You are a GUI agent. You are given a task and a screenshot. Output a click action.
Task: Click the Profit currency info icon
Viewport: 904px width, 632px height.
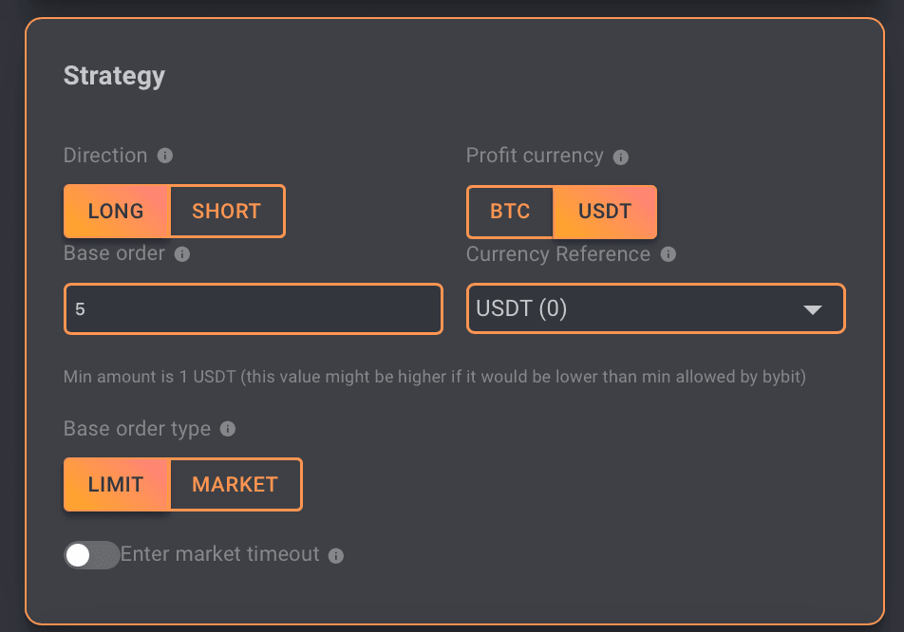[x=621, y=157]
